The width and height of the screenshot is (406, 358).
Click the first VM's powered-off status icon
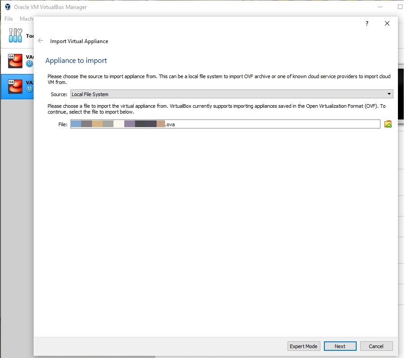[30, 64]
